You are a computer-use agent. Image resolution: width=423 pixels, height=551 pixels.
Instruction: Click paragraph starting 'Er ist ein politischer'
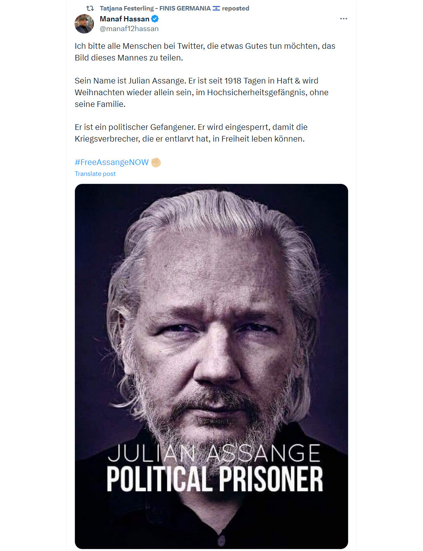[x=191, y=133]
